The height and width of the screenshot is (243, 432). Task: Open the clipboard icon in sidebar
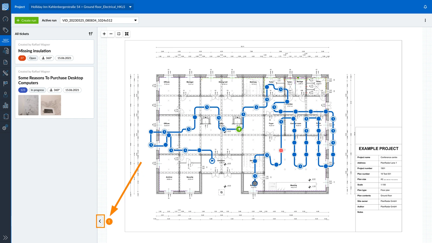pyautogui.click(x=5, y=116)
